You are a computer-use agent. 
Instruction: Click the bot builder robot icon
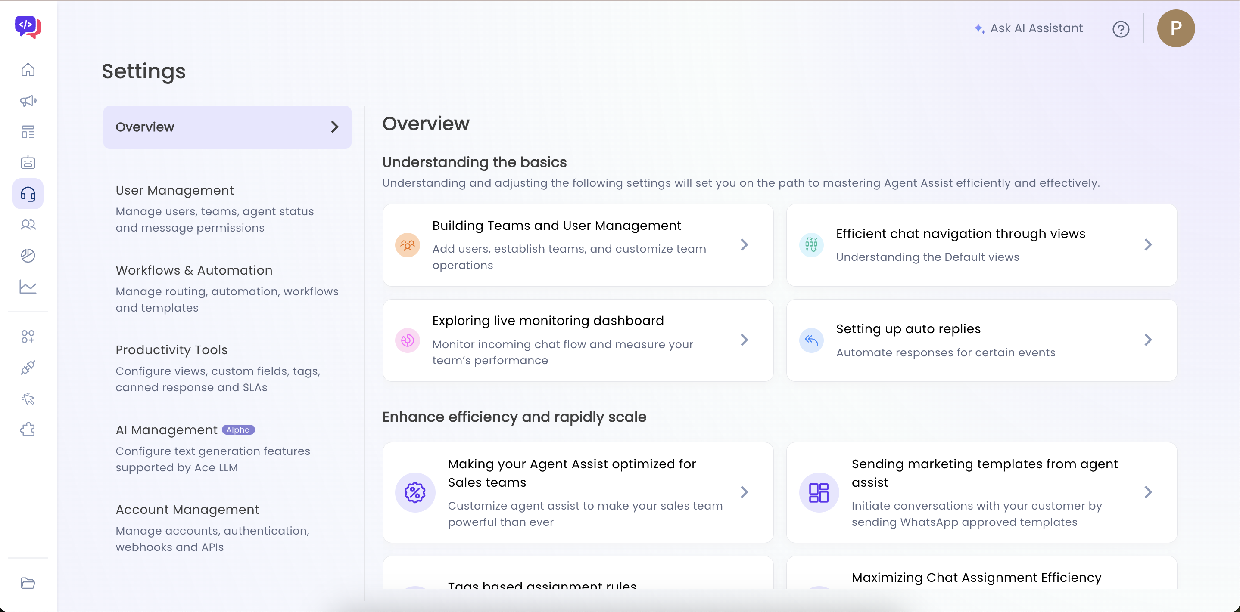point(28,163)
